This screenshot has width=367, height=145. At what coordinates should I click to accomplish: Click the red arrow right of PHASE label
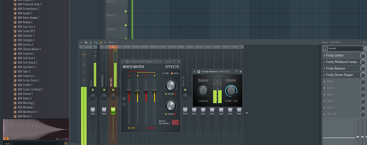[175, 114]
